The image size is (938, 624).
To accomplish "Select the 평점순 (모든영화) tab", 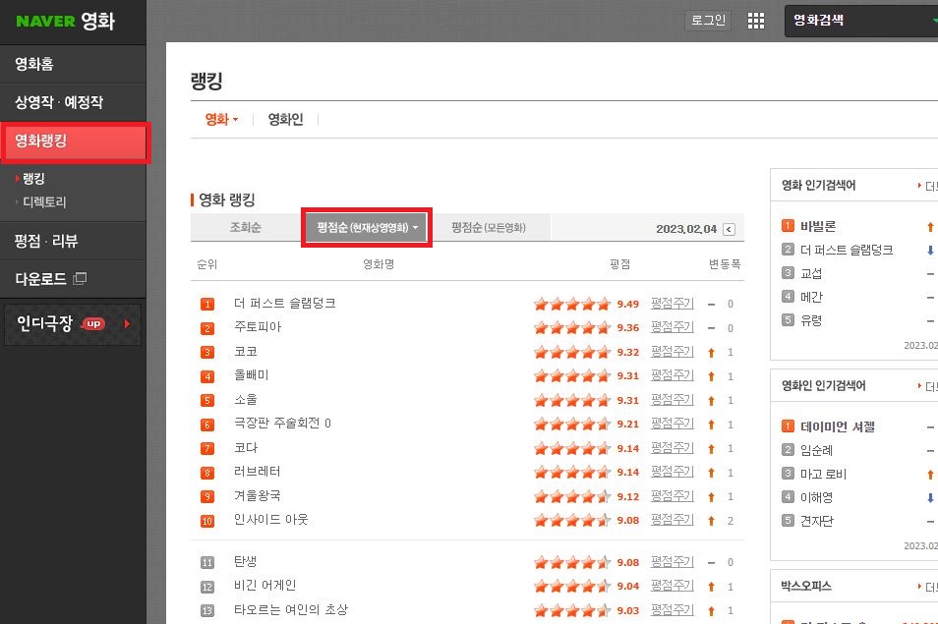I will [x=489, y=227].
